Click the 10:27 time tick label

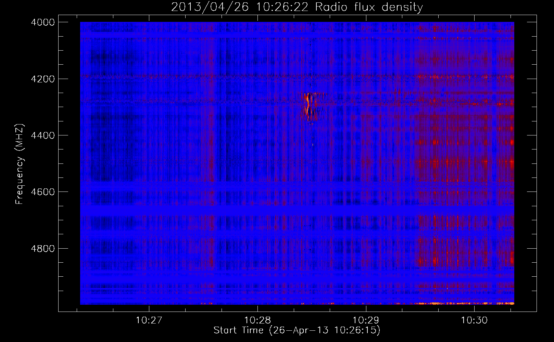(x=149, y=320)
